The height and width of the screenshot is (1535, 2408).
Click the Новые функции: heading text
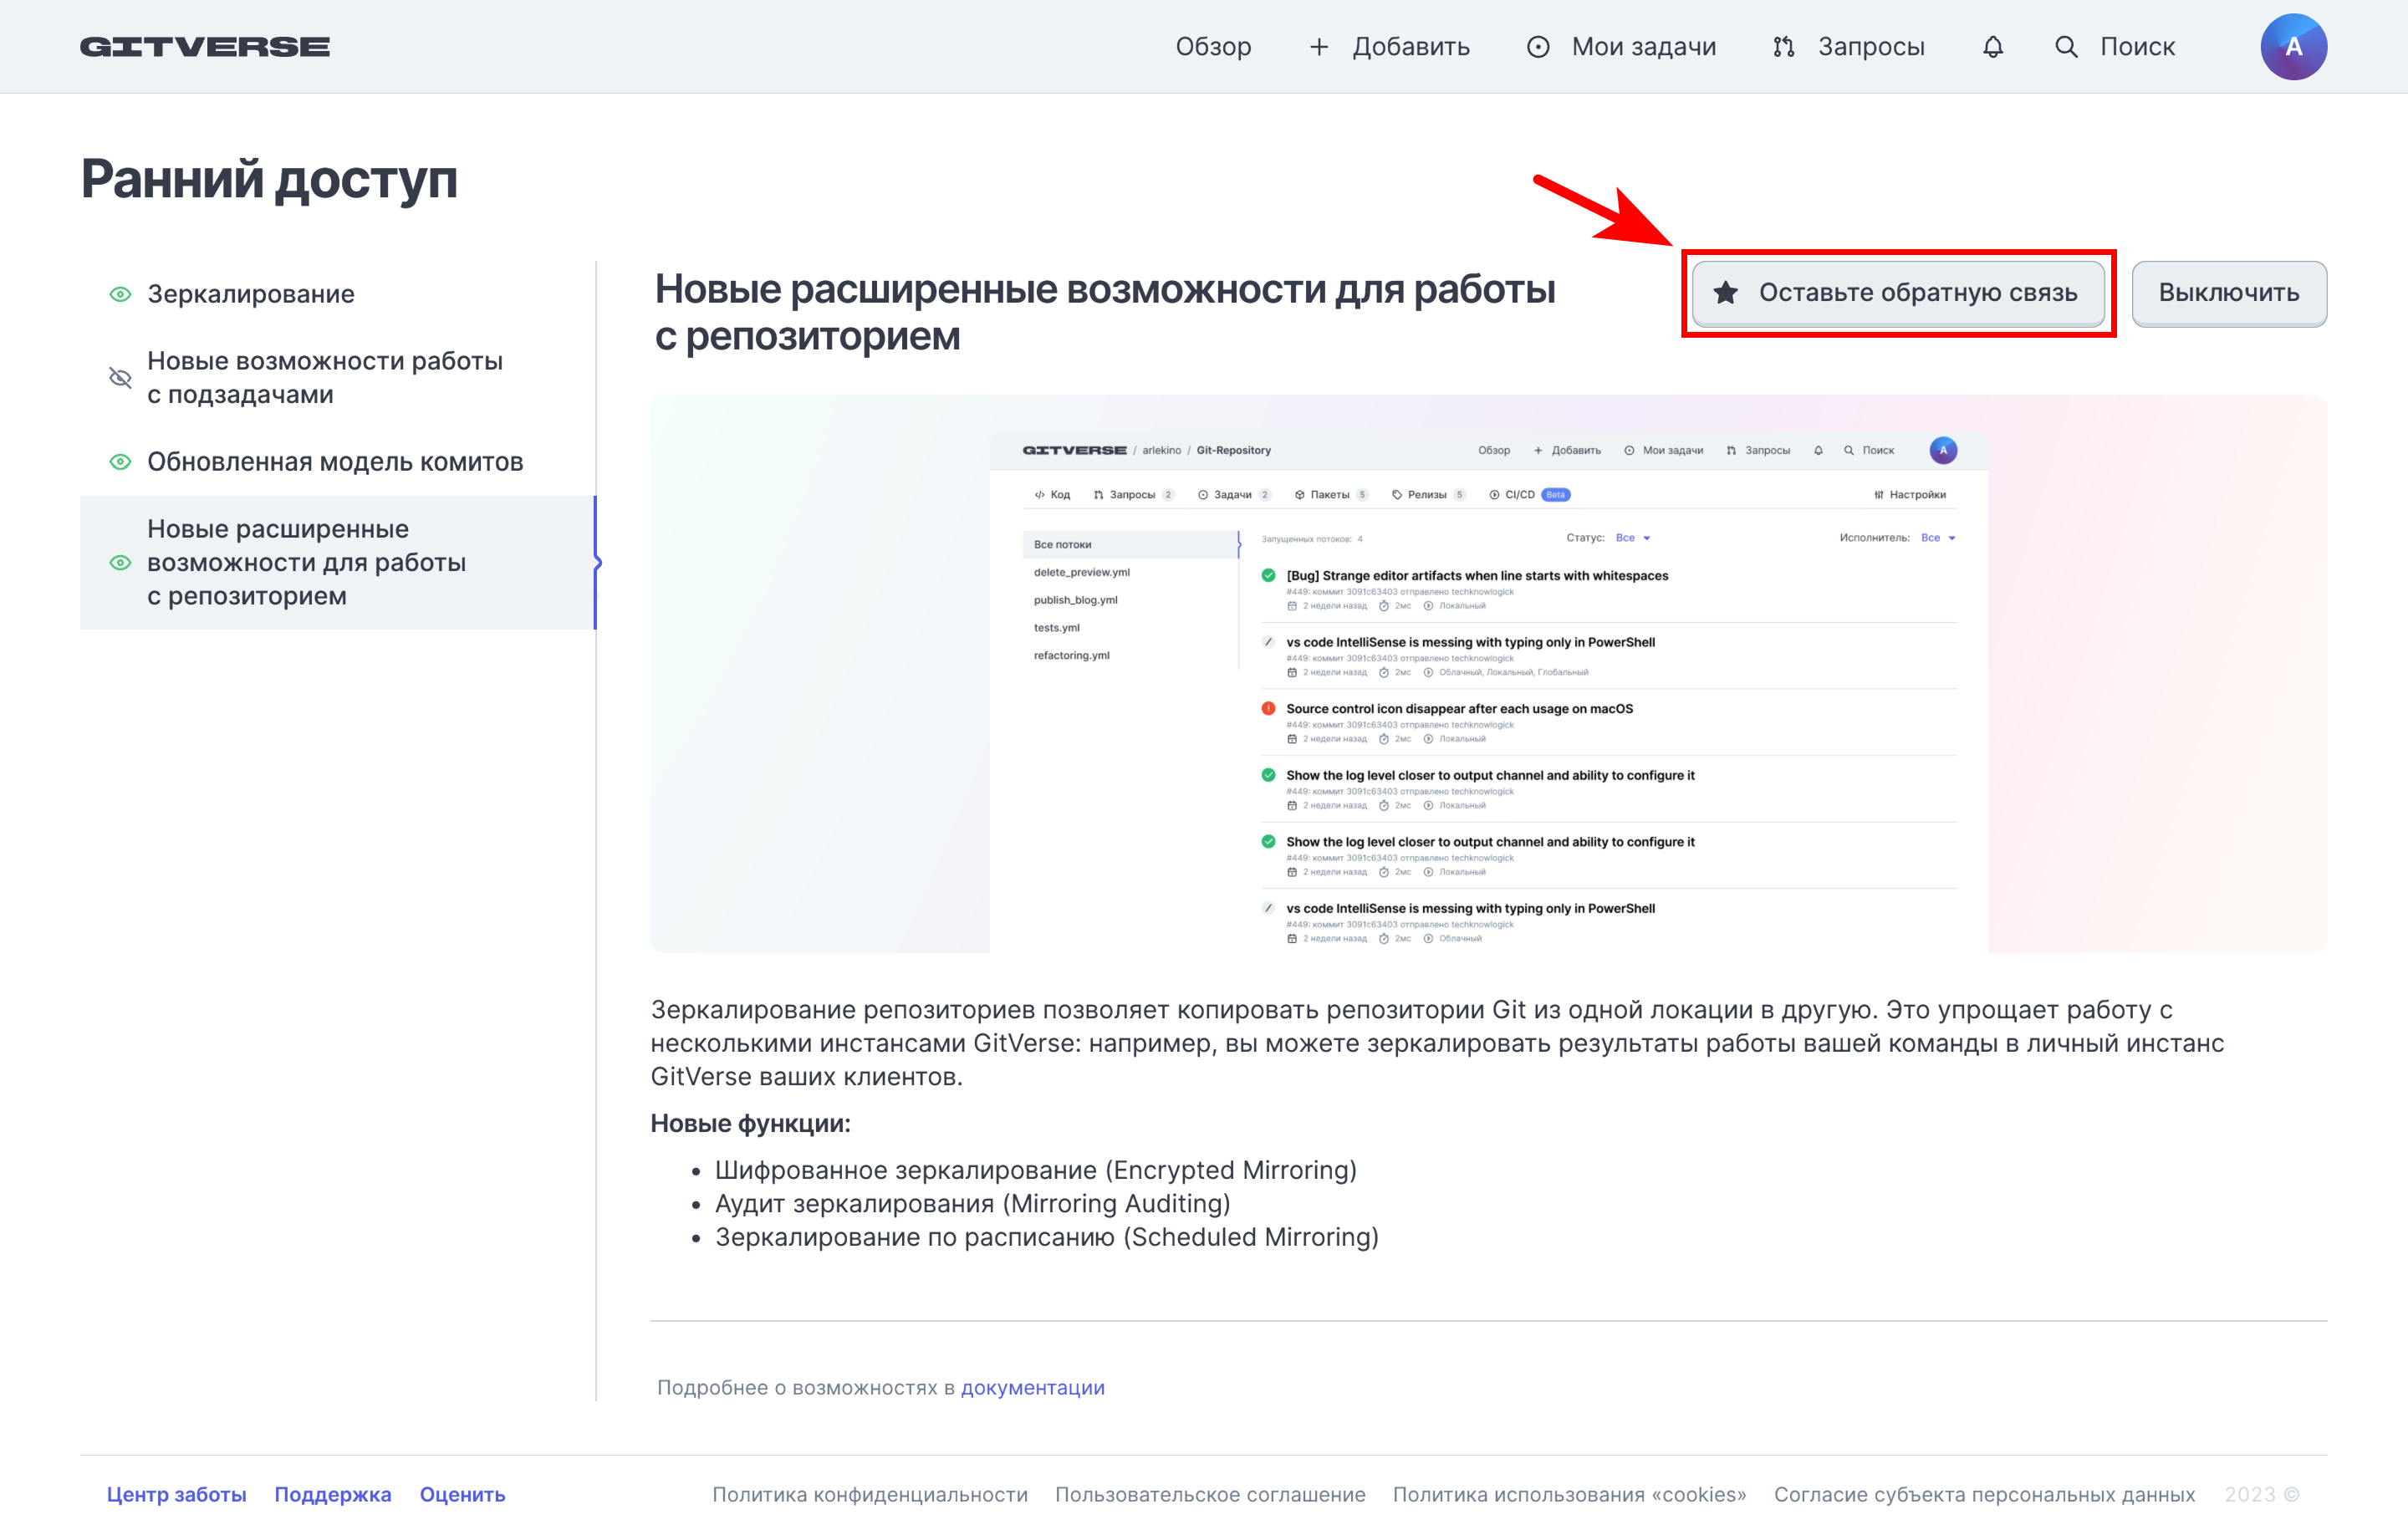(x=750, y=1123)
